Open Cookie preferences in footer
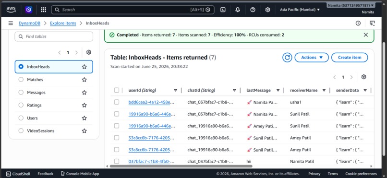Screen dimensions: 387x178 (361, 174)
